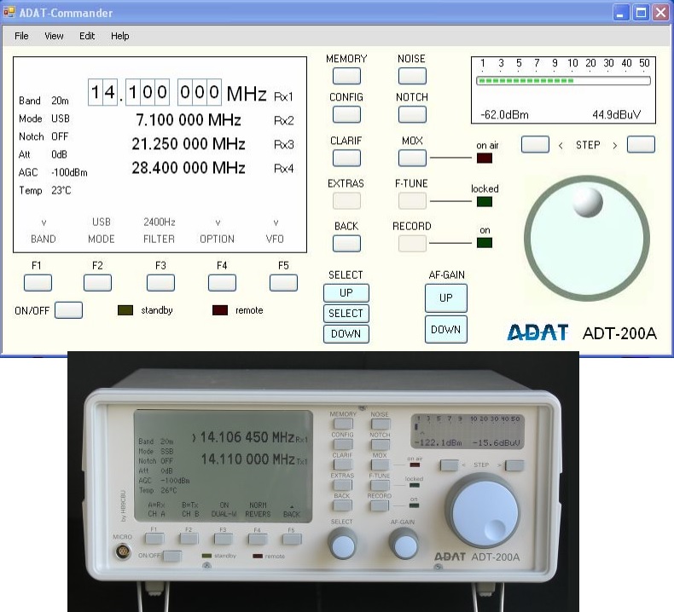Click the F3 FILTER softkey button
This screenshot has height=612, width=674.
coord(160,283)
